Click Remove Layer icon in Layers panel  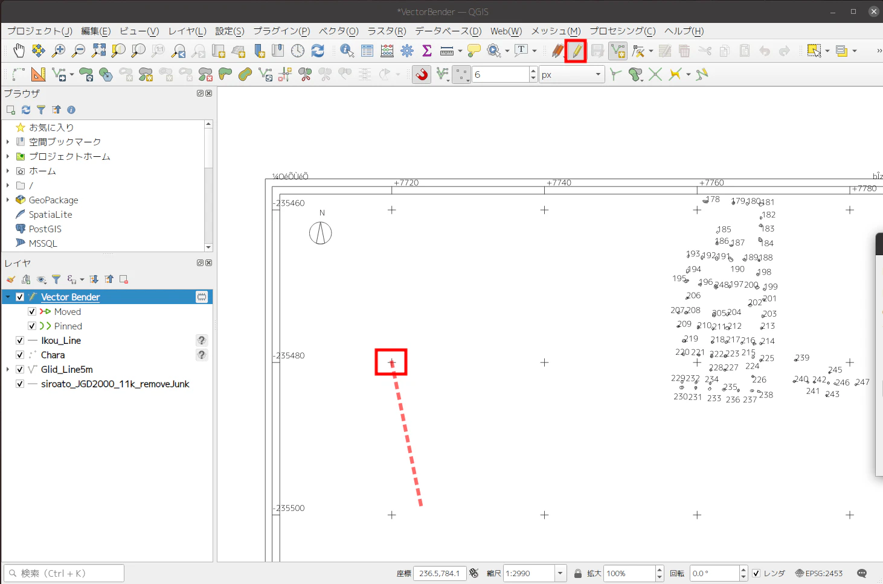(x=124, y=279)
